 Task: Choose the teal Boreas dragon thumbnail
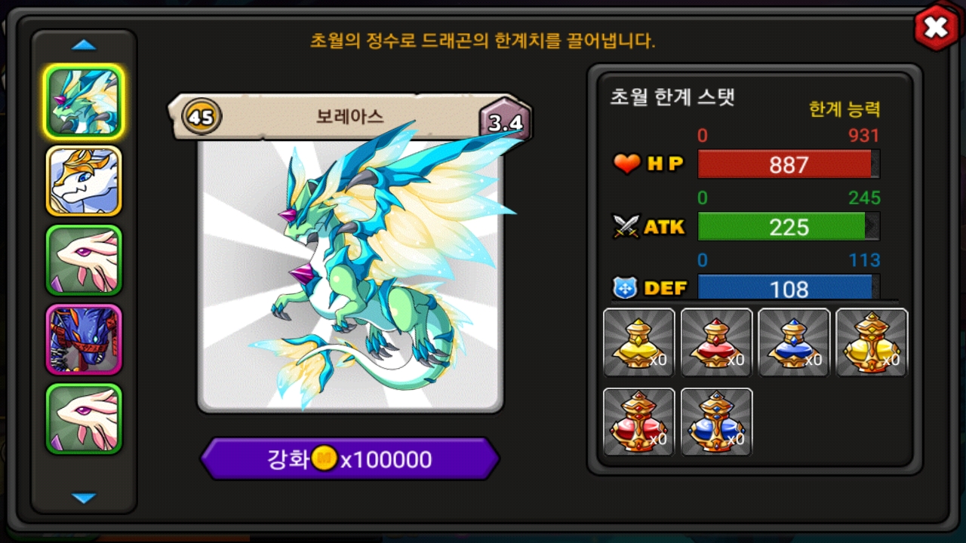[x=84, y=102]
